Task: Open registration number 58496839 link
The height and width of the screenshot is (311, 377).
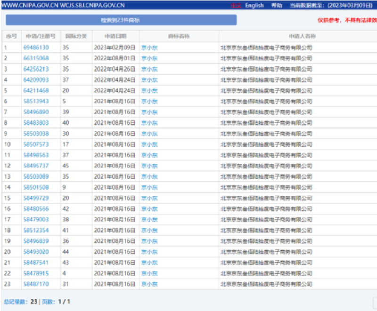Action: click(36, 241)
